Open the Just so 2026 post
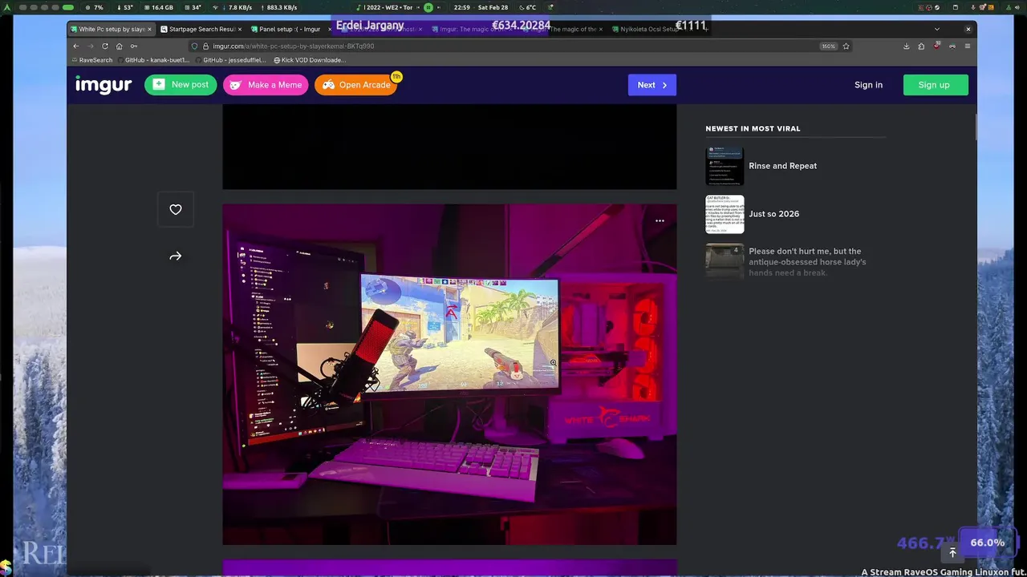1027x577 pixels. tap(773, 214)
